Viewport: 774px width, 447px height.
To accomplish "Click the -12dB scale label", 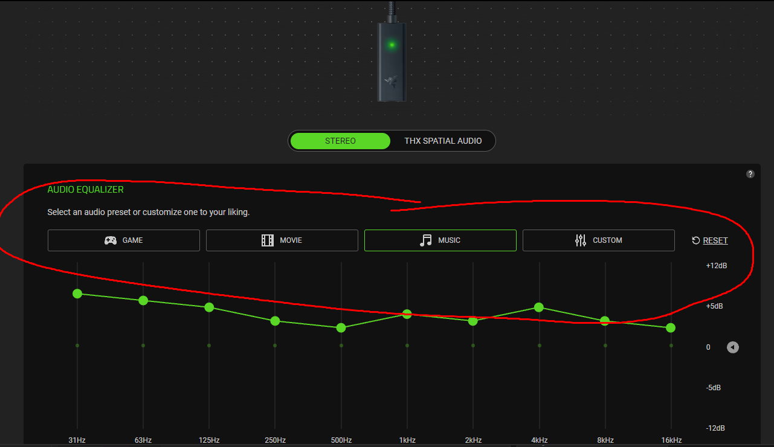I will (715, 428).
